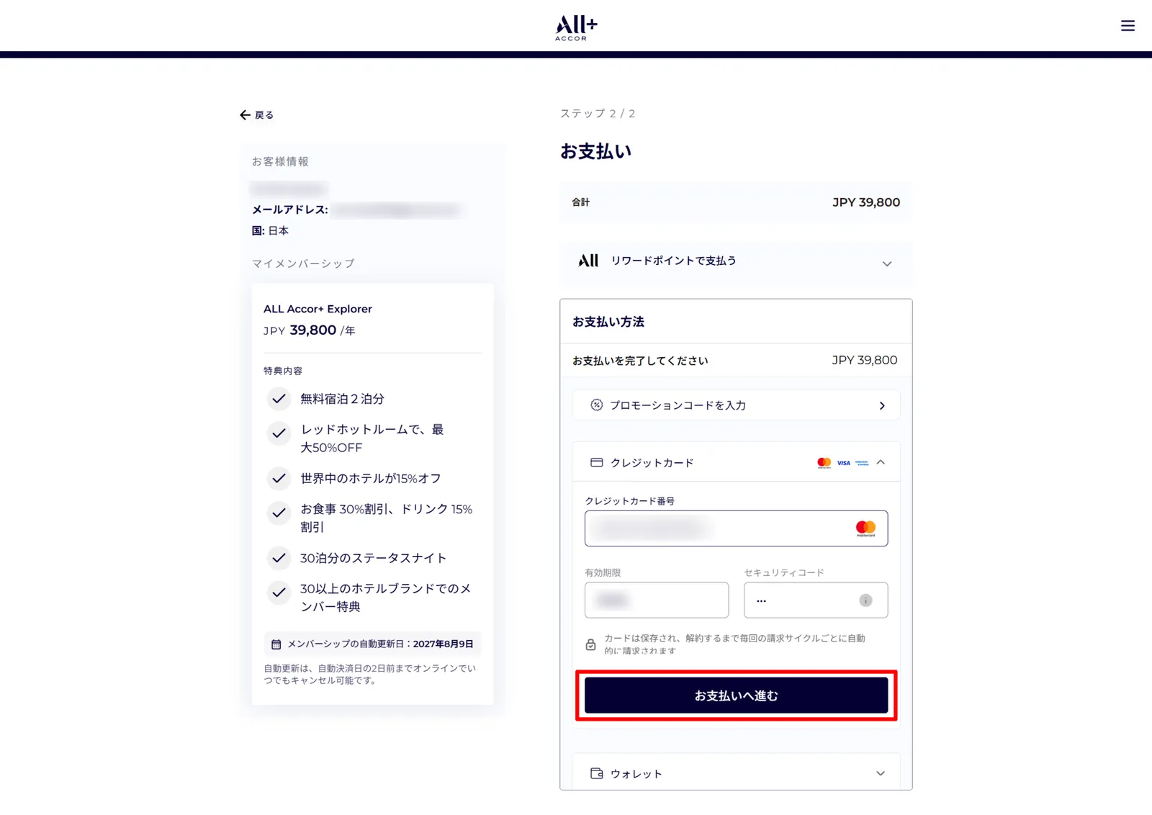Click the Mastercard icon inside card number field
The width and height of the screenshot is (1152, 815).
[x=865, y=528]
